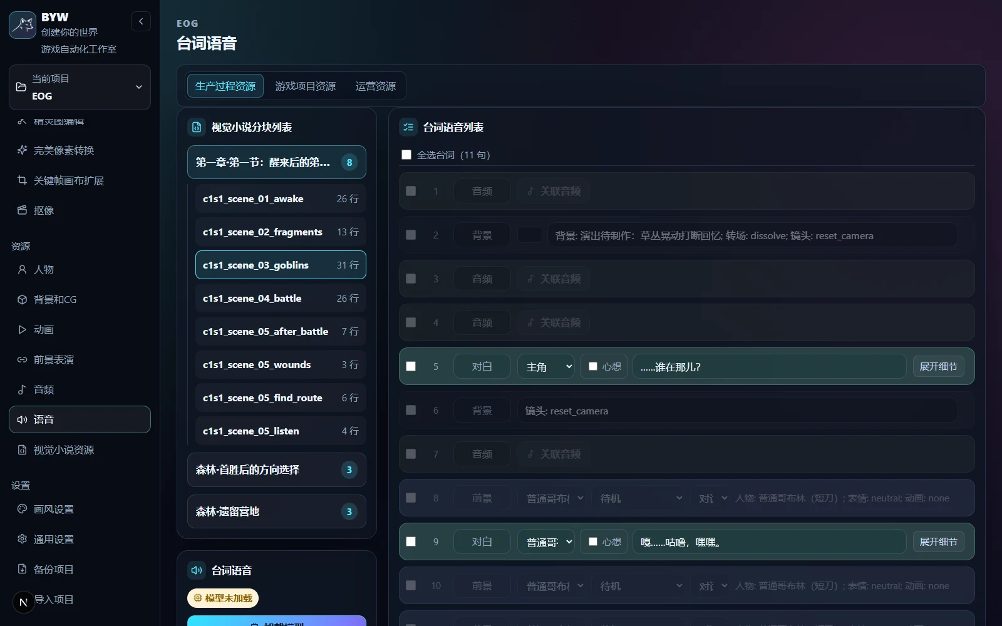This screenshot has width=1002, height=626.
Task: Expand chapter 森林·首胜后的方向选择
Action: (276, 469)
